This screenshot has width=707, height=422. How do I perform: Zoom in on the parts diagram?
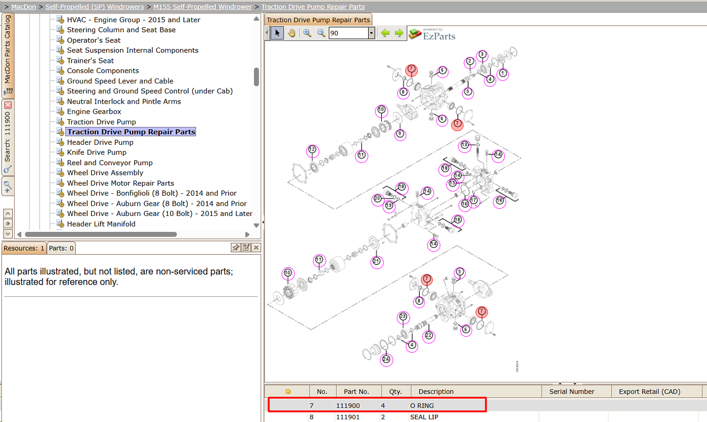tap(307, 33)
